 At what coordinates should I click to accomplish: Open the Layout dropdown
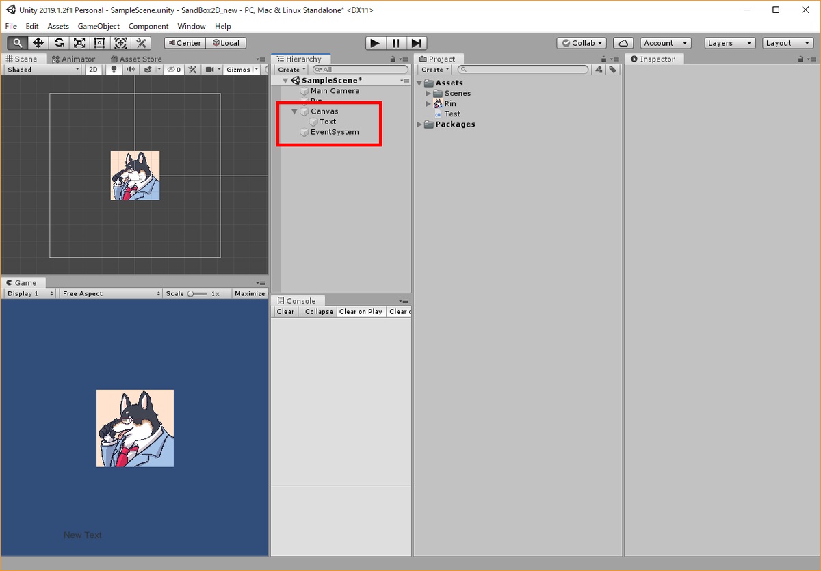(x=787, y=43)
